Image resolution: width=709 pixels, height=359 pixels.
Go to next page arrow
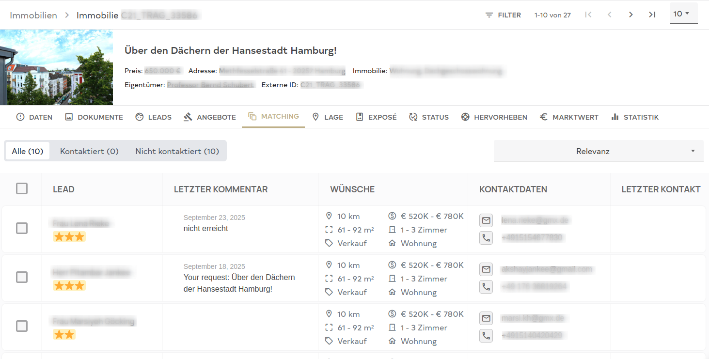pos(630,15)
